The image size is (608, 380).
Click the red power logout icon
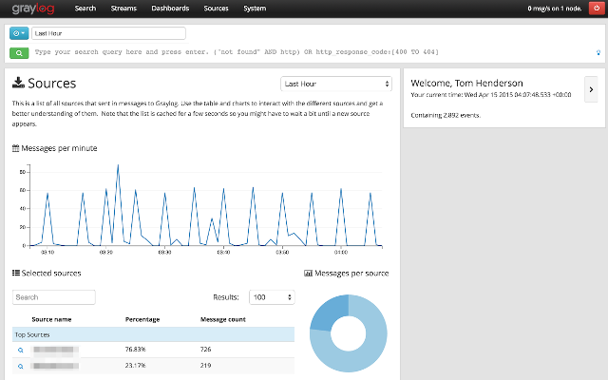point(596,9)
